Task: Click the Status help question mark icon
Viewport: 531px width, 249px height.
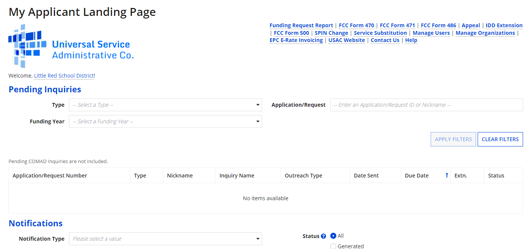Action: tap(323, 237)
